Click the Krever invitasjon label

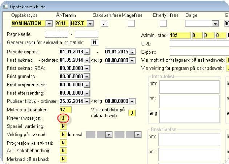24,118
